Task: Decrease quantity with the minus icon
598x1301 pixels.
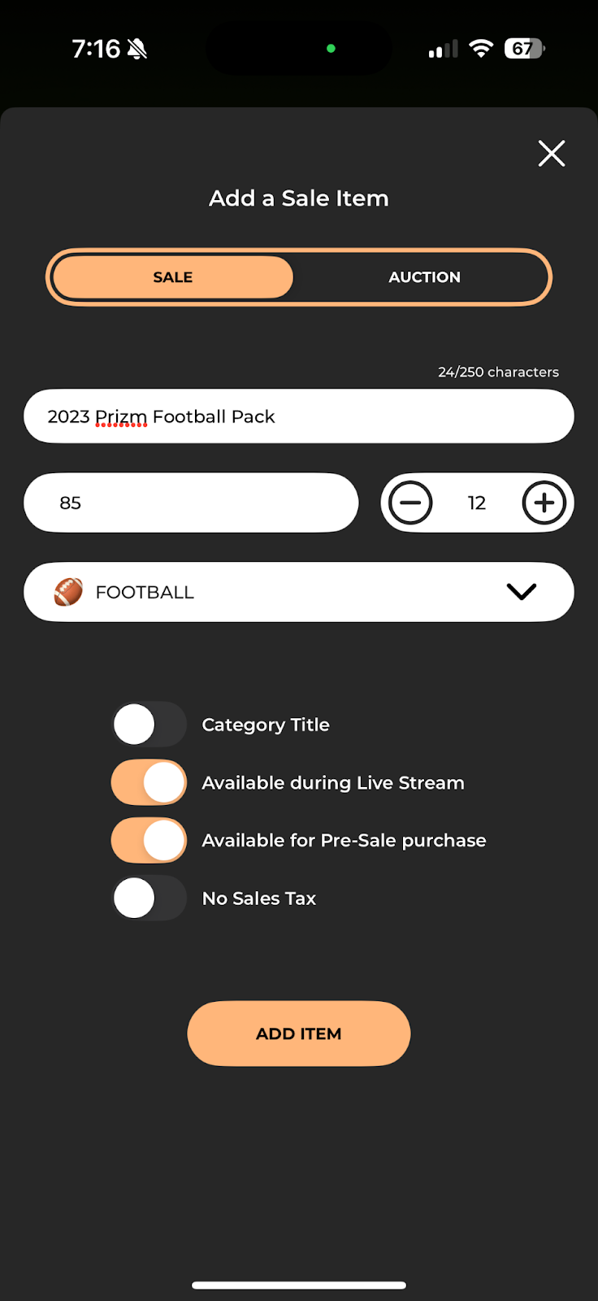Action: [410, 503]
